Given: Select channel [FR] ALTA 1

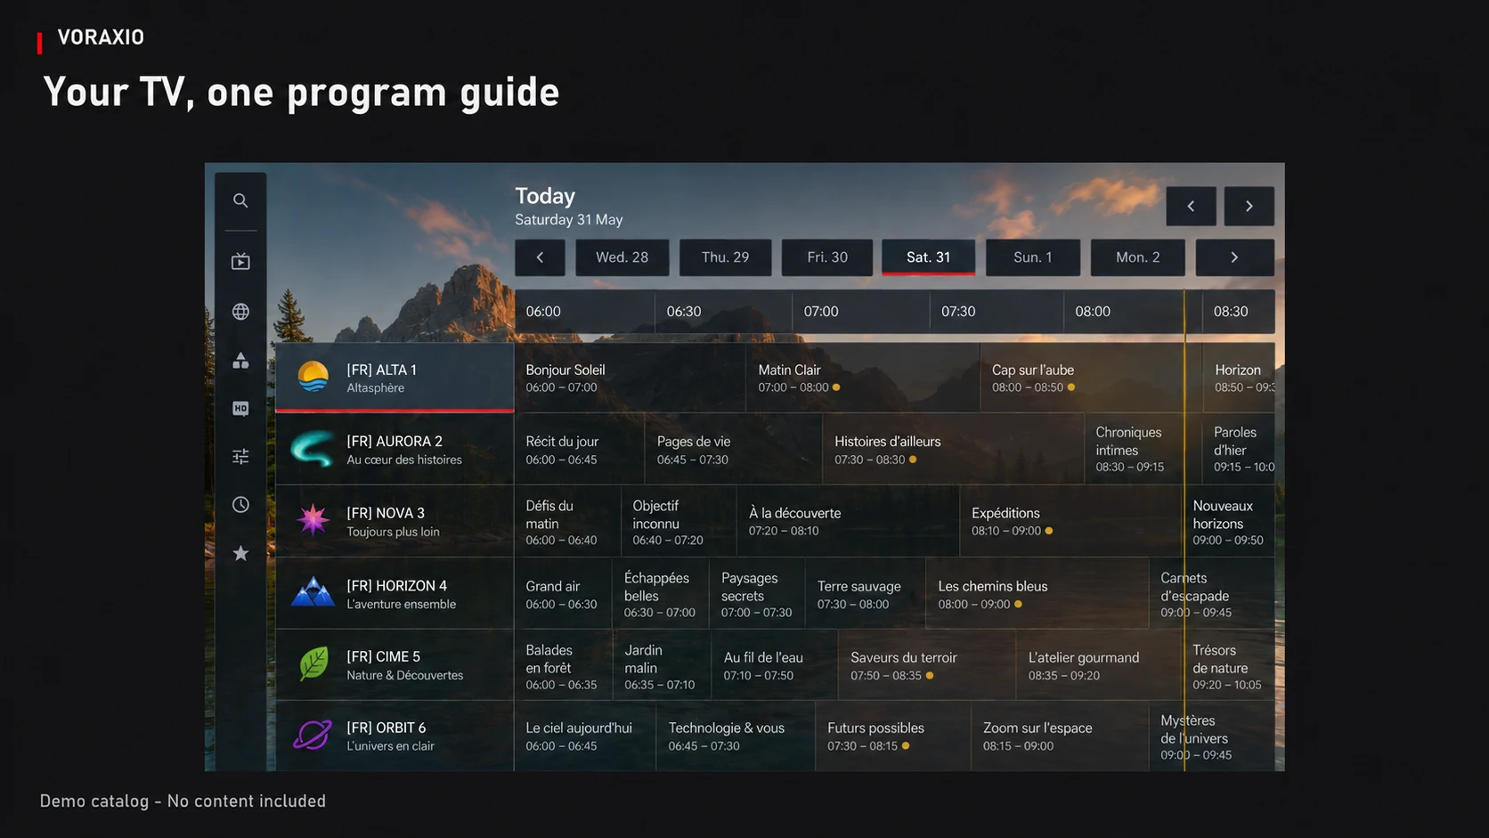Looking at the screenshot, I should coord(395,378).
